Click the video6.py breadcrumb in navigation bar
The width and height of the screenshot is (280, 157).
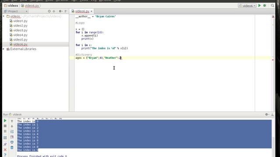(30, 6)
